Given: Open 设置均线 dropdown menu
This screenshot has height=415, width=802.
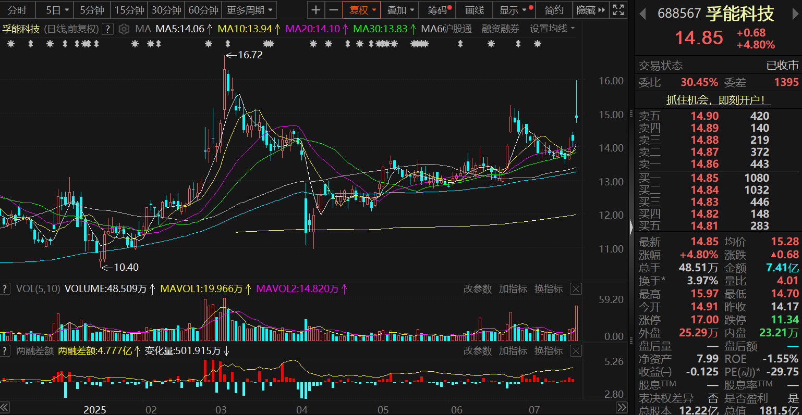Looking at the screenshot, I should point(552,29).
